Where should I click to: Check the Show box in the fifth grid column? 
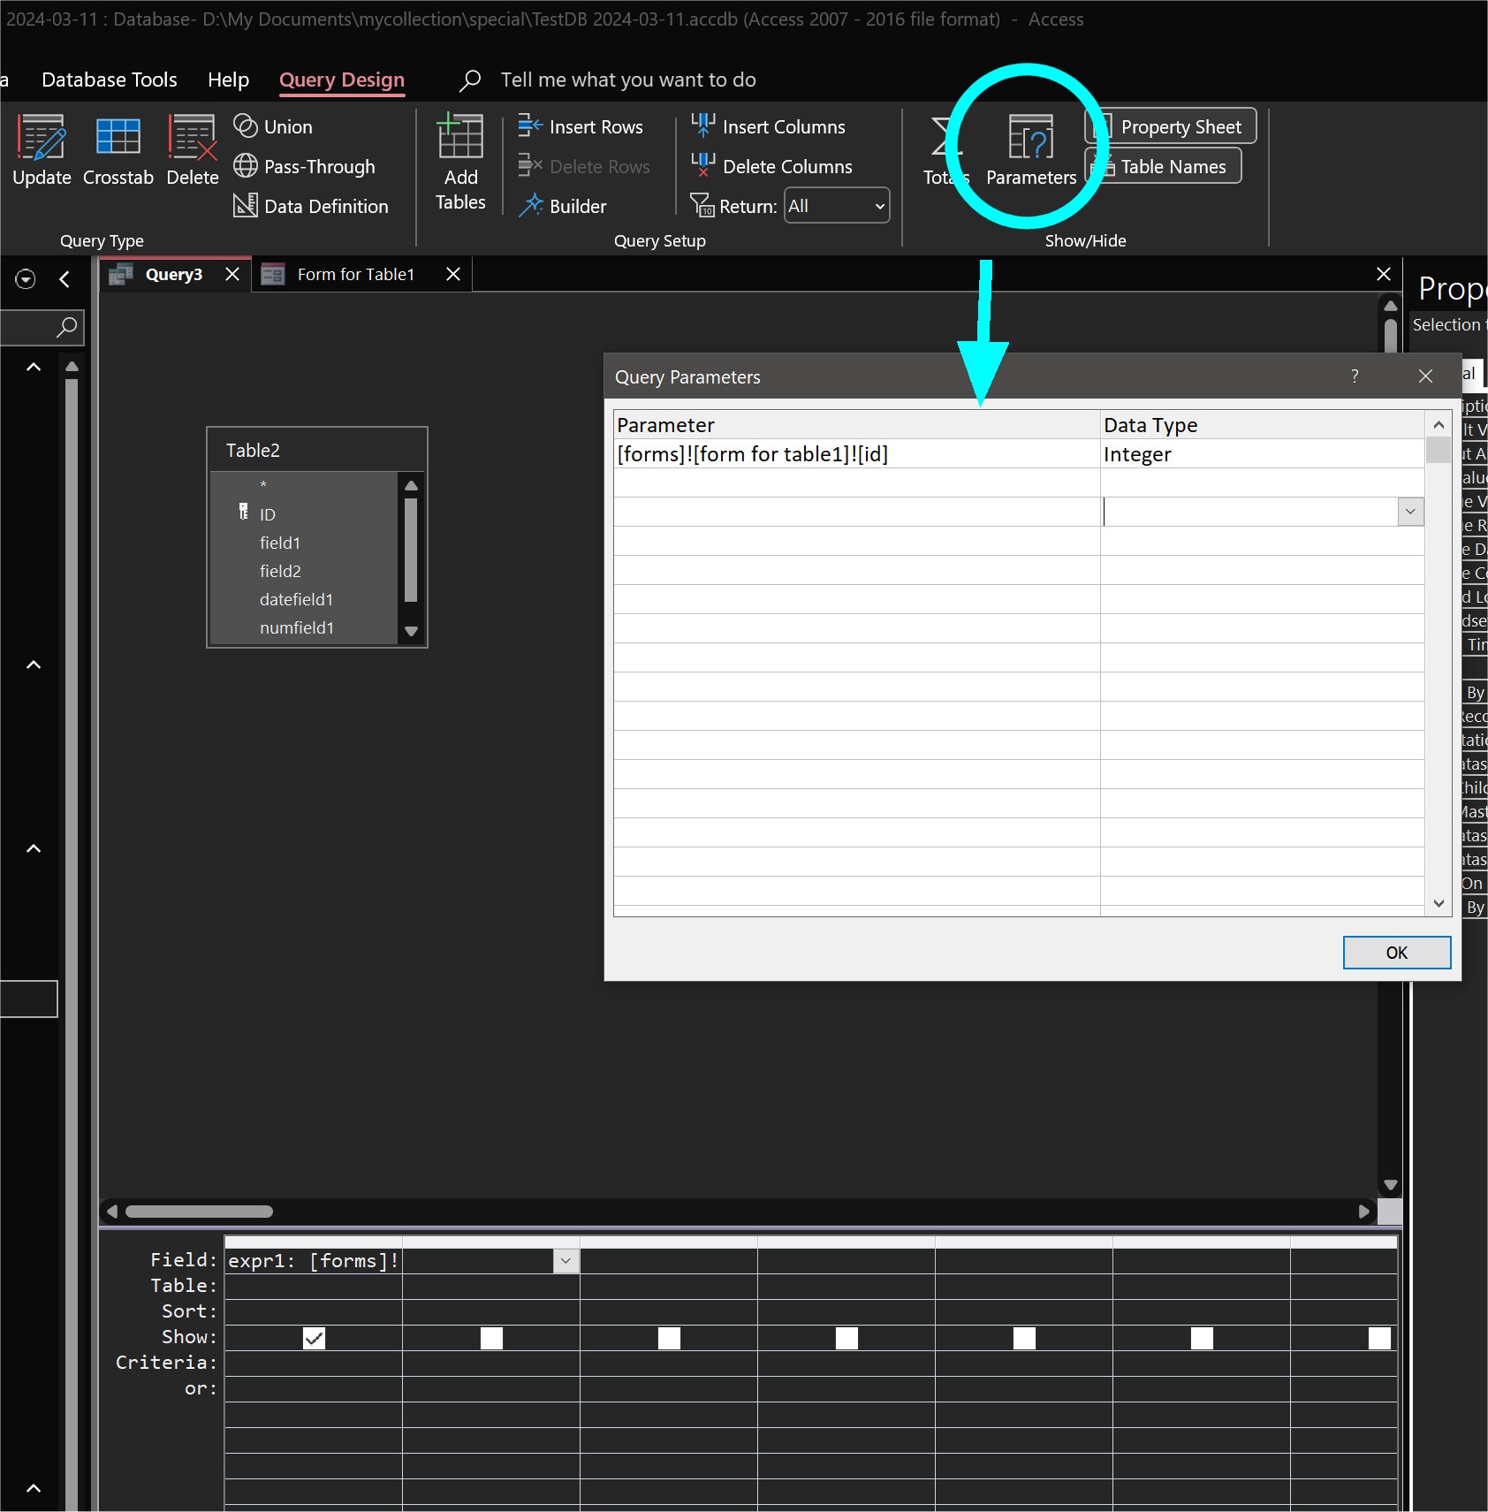tap(1024, 1338)
